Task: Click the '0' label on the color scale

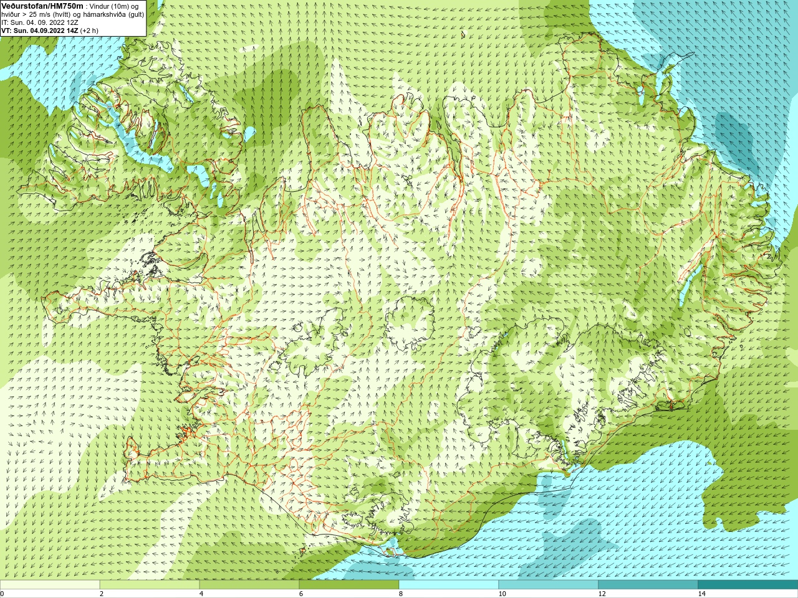Action: [x=2, y=594]
